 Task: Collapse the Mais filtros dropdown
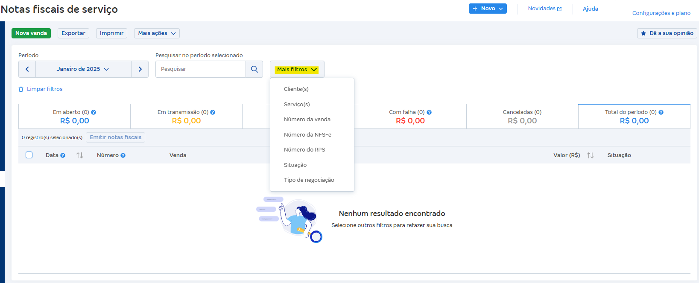pos(297,69)
